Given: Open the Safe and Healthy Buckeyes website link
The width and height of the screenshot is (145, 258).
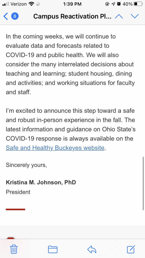Looking at the screenshot, I should pos(55,148).
